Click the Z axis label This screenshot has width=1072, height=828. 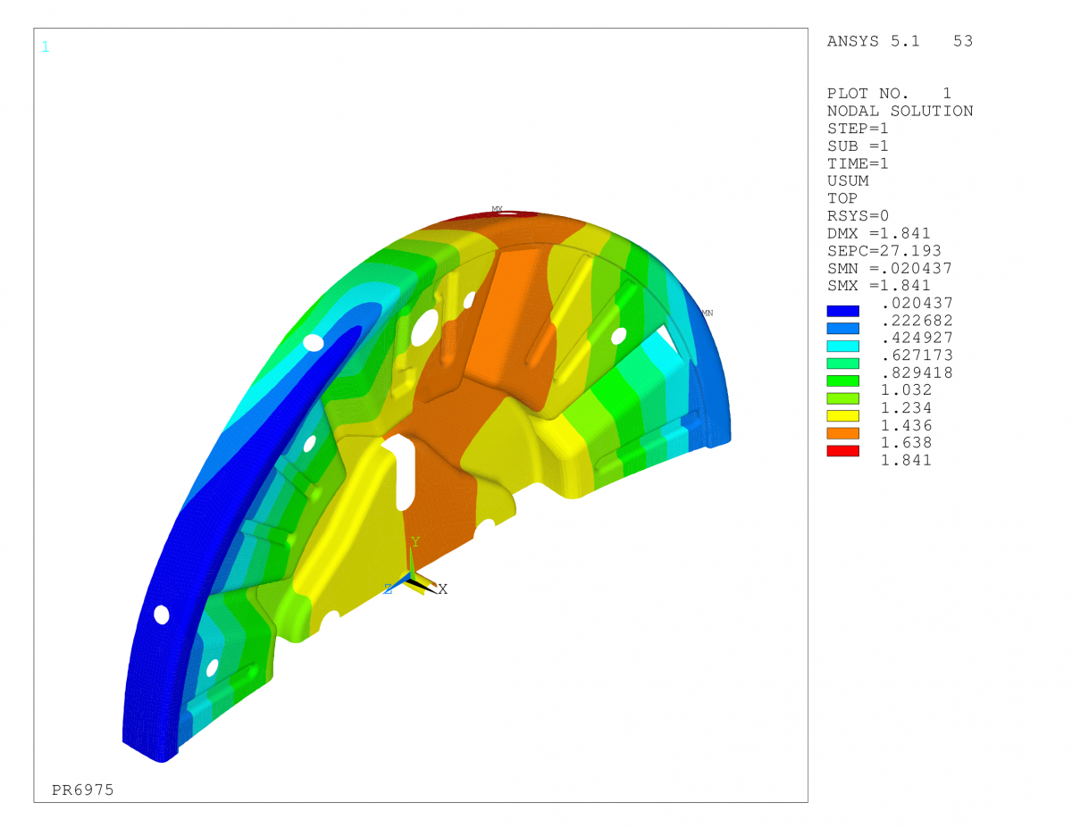coord(389,590)
